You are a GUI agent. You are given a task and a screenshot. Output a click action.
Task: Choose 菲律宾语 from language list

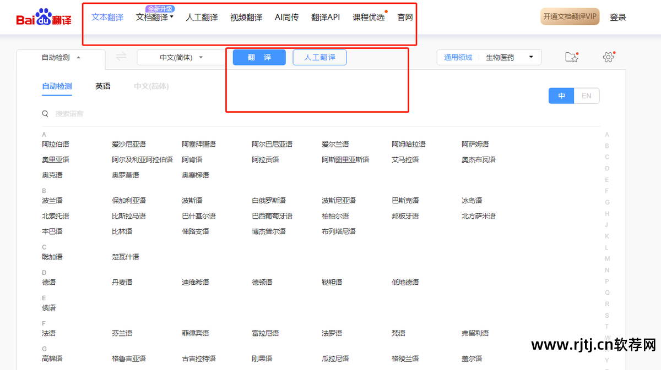[196, 333]
